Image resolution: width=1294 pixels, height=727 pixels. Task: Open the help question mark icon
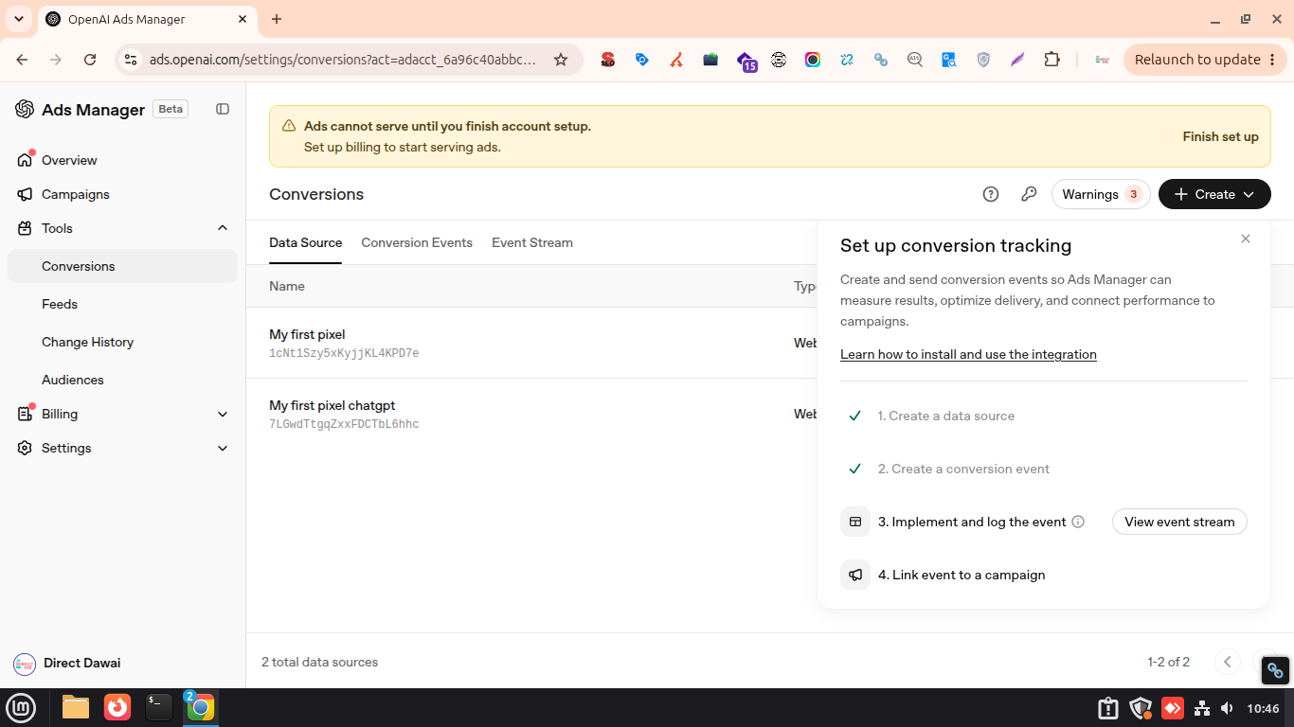tap(991, 194)
